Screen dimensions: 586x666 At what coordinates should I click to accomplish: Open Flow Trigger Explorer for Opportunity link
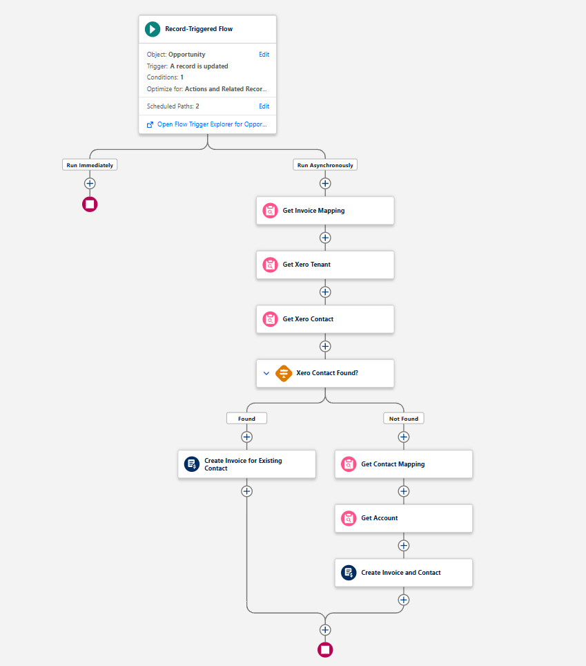pos(212,124)
